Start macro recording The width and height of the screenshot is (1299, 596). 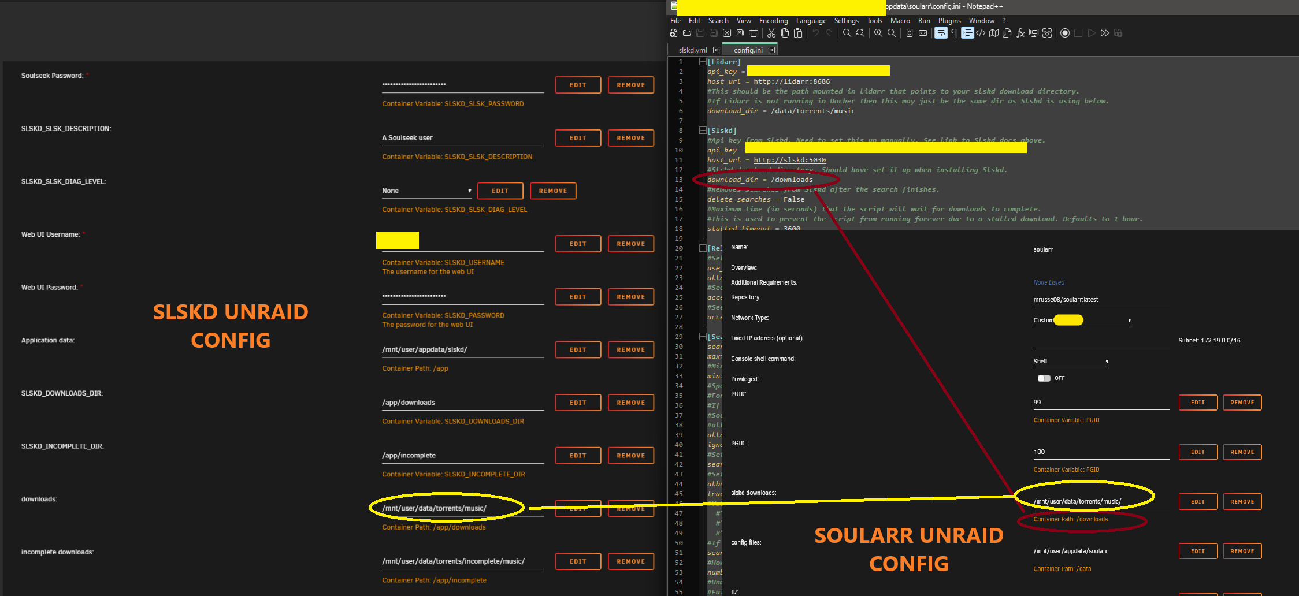coord(1065,33)
